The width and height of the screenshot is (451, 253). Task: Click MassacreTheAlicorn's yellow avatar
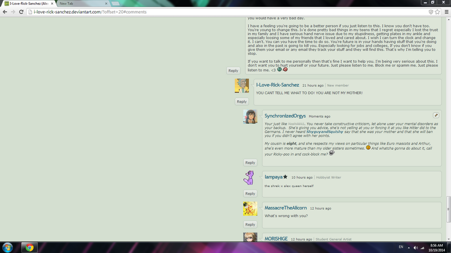click(250, 209)
